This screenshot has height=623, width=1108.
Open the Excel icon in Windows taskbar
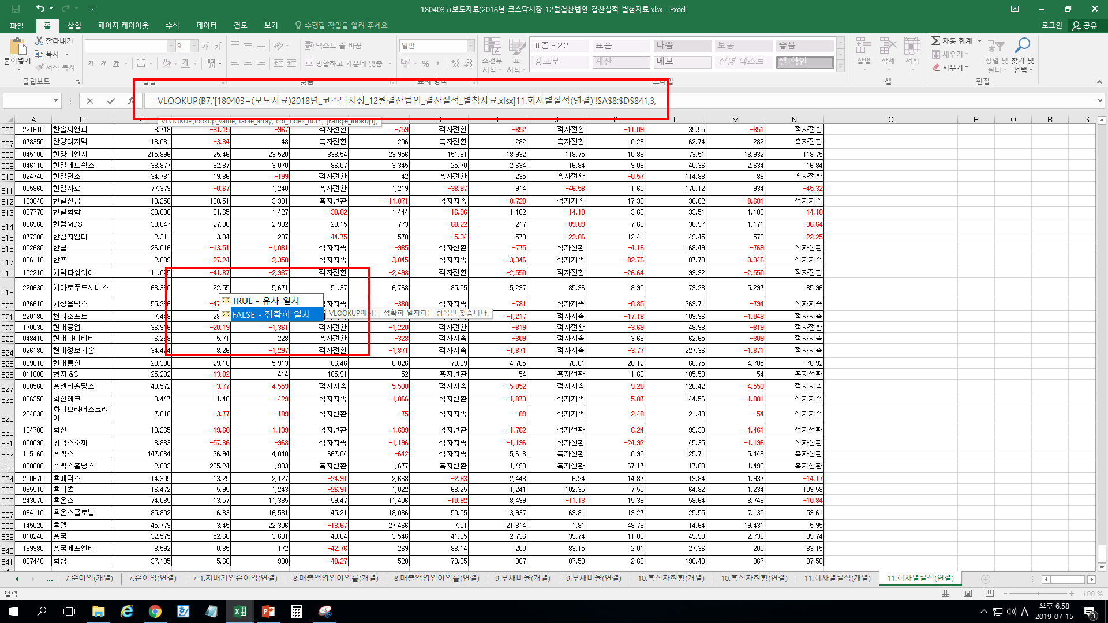(240, 611)
